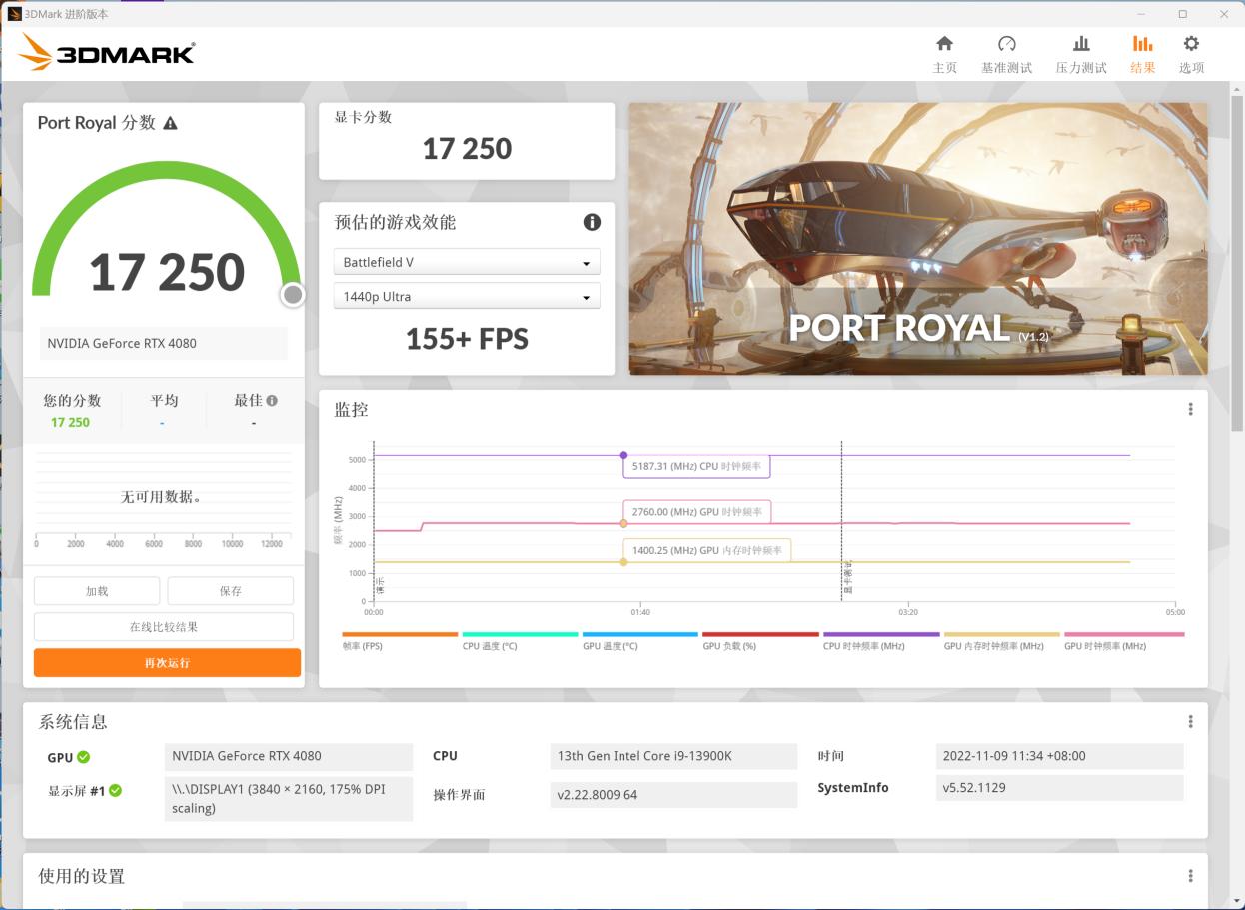Open the three-dot menu on the 监控 panel
The image size is (1245, 910).
click(1189, 408)
